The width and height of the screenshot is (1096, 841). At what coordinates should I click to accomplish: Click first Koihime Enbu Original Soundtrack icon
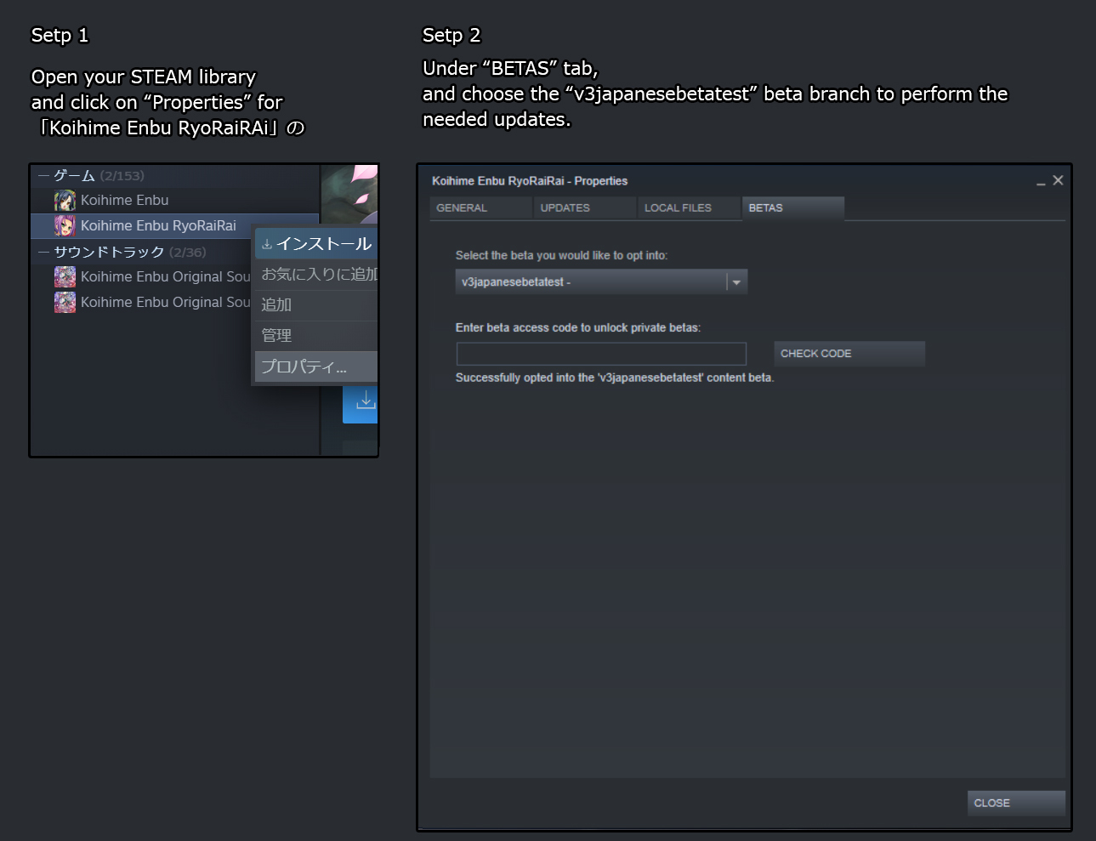pyautogui.click(x=65, y=276)
